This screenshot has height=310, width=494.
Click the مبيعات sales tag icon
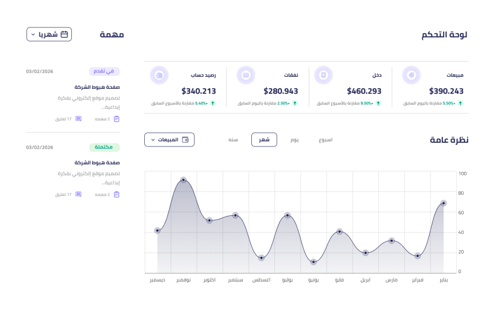tap(411, 75)
